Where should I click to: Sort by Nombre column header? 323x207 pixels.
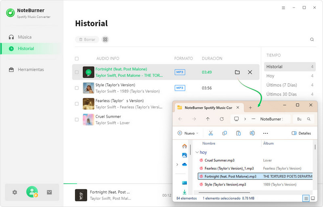209,143
